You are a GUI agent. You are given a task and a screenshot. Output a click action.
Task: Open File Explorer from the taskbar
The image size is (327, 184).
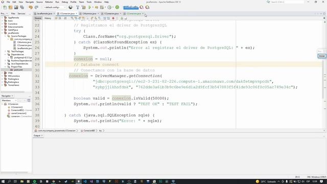(x=21, y=181)
